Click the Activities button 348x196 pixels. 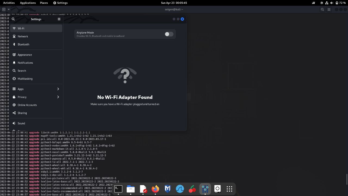[x=9, y=3]
